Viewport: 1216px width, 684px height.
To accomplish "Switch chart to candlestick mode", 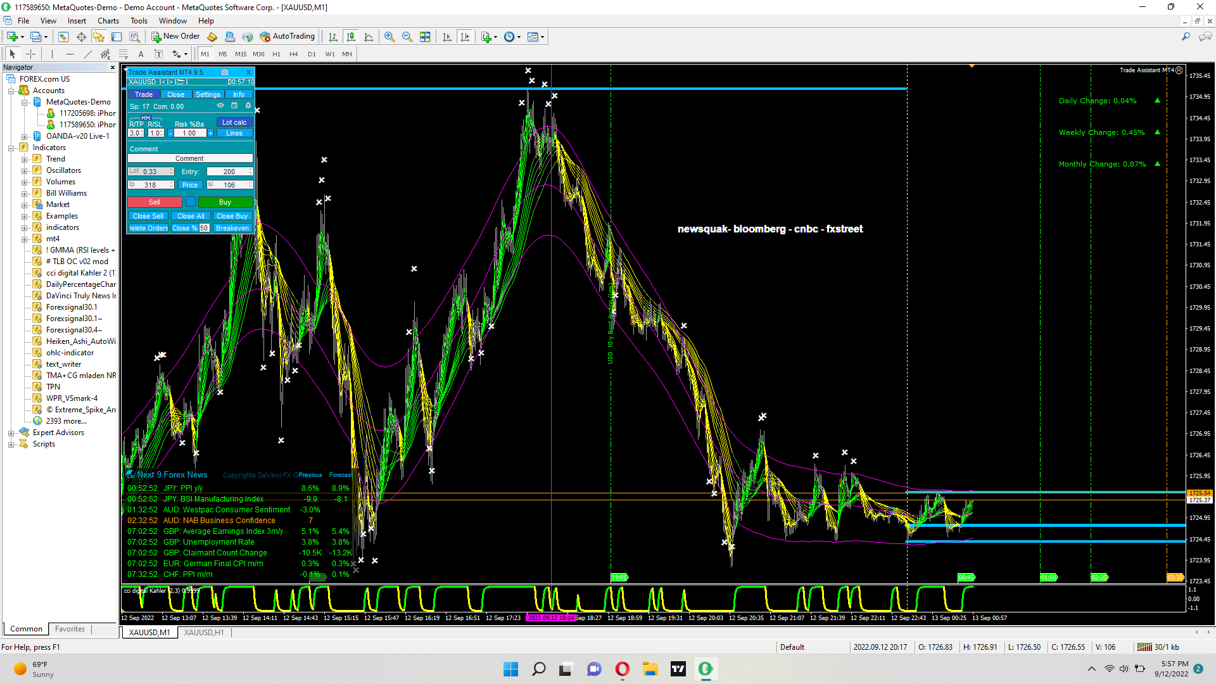I will (x=351, y=37).
